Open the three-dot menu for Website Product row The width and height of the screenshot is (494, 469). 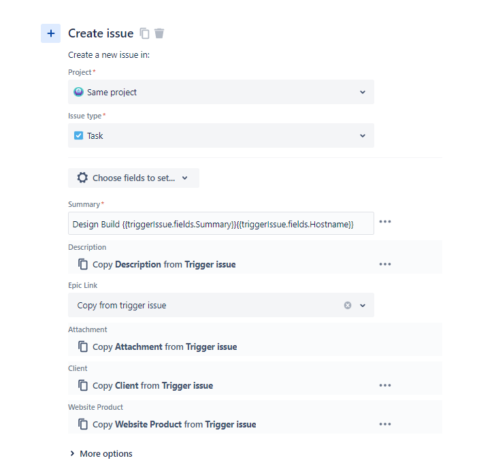tap(385, 424)
